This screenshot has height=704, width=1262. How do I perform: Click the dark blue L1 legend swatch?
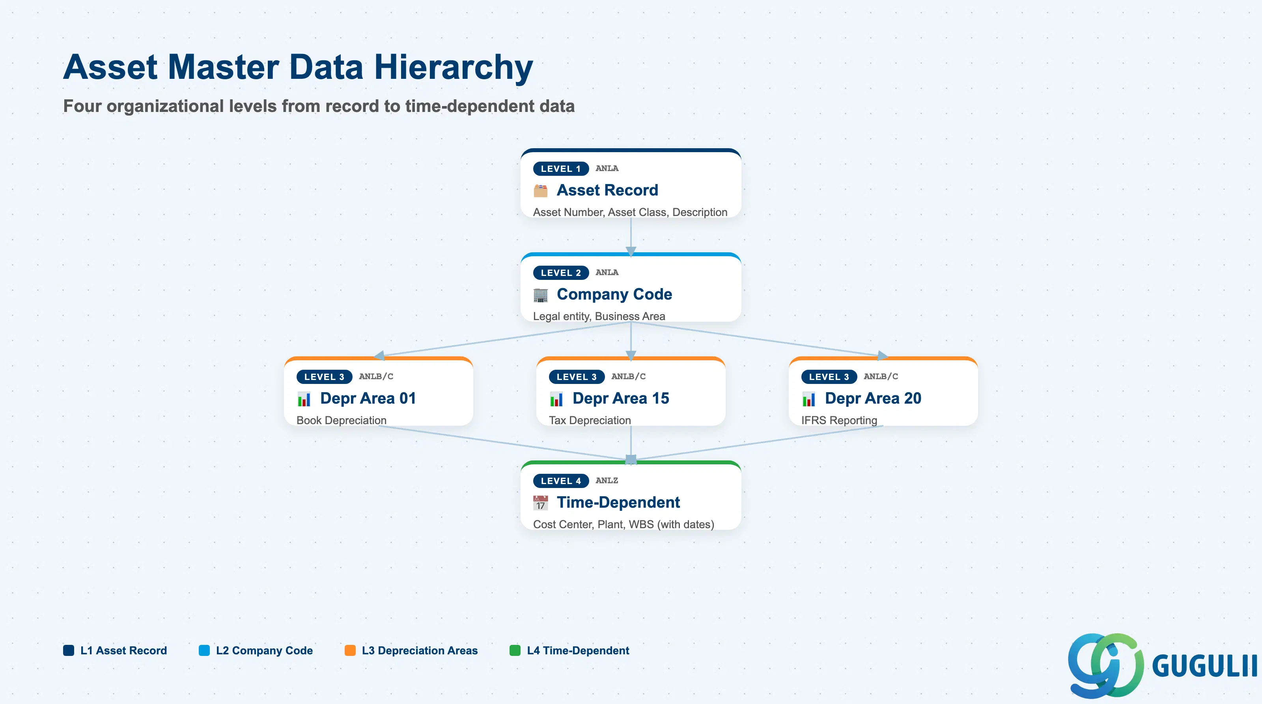click(69, 650)
